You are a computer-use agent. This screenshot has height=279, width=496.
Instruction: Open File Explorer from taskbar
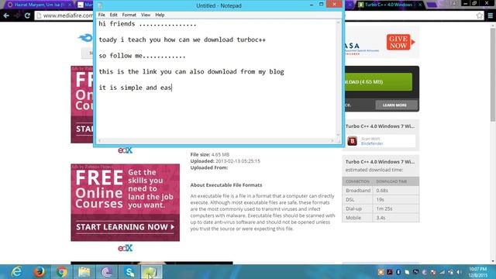[84, 272]
